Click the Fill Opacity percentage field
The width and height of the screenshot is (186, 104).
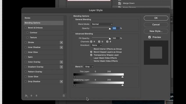[x=116, y=38]
